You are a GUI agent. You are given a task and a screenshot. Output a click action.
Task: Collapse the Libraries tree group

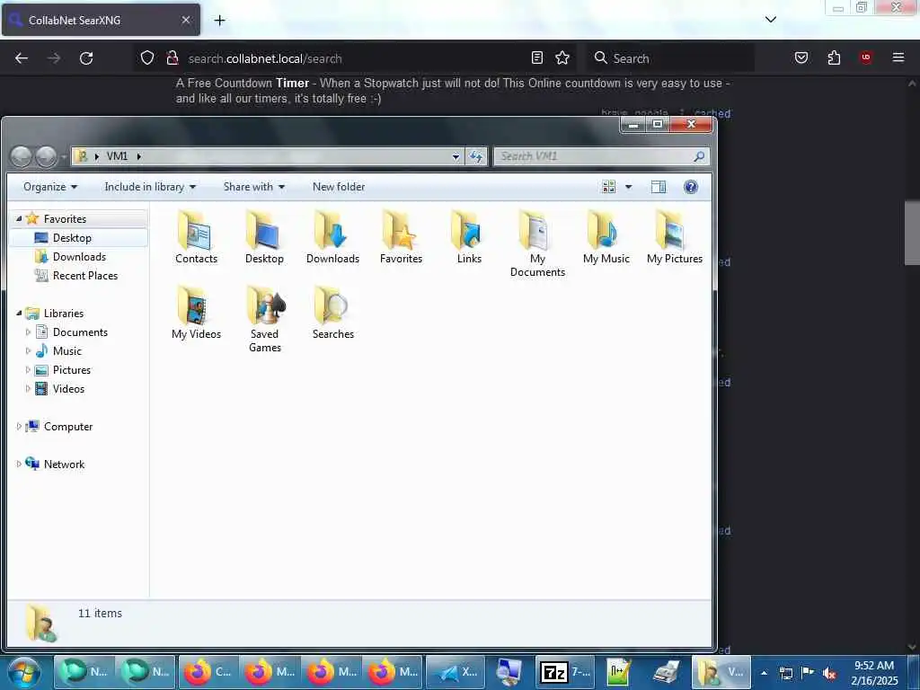coord(19,314)
